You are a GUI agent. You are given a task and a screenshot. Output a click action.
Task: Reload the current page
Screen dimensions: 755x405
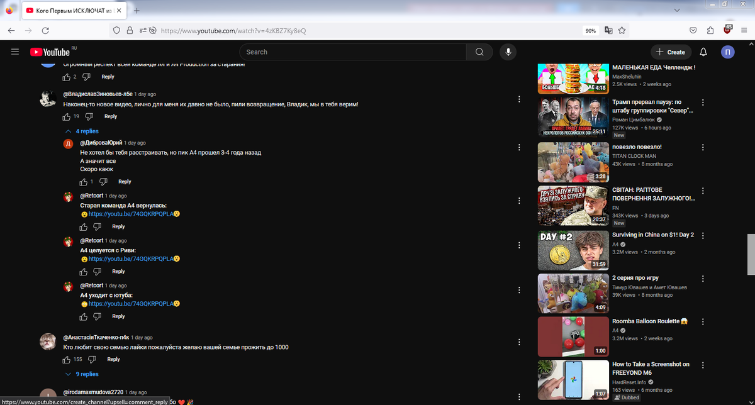pyautogui.click(x=45, y=30)
